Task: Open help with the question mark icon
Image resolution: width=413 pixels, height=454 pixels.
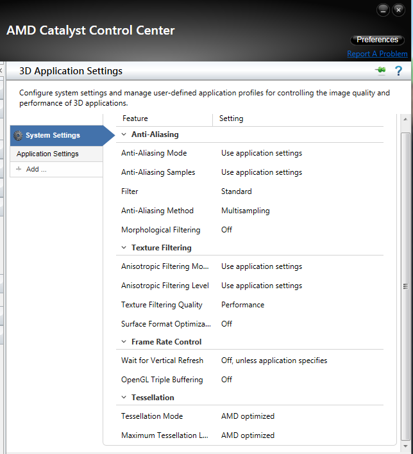Action: 398,70
